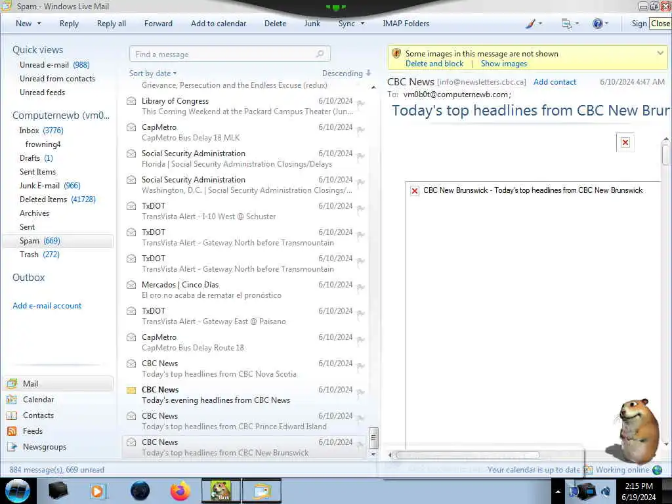Open the Inbox folder
This screenshot has height=504, width=672.
(41, 131)
